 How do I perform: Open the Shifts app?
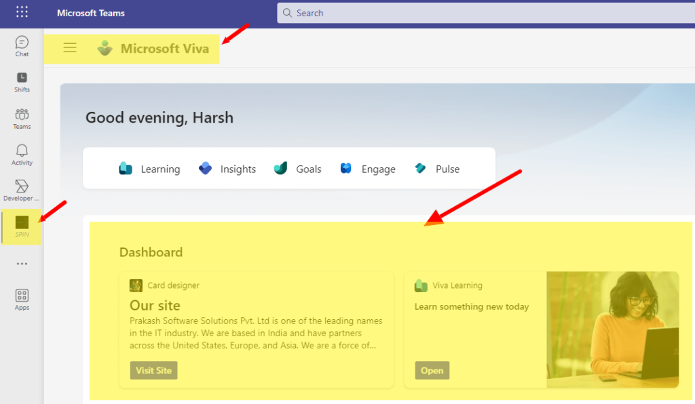click(22, 82)
